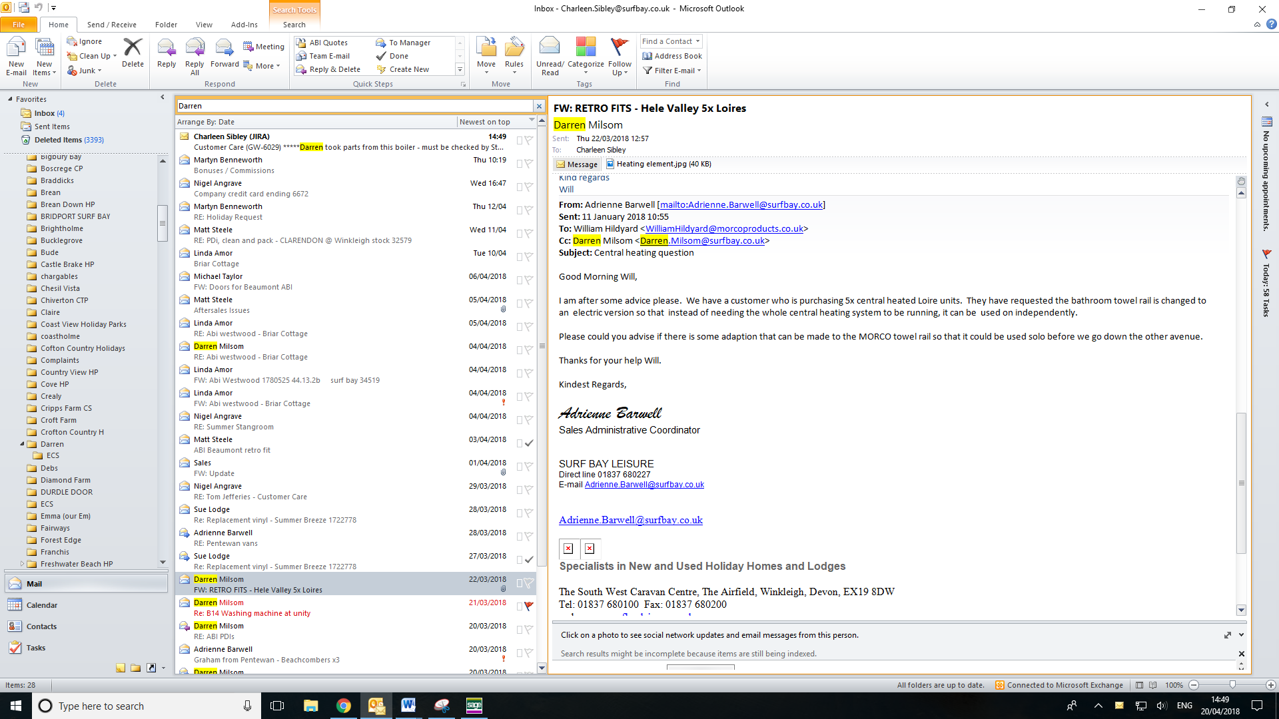Click the Delete X icon in ribbon

[133, 48]
